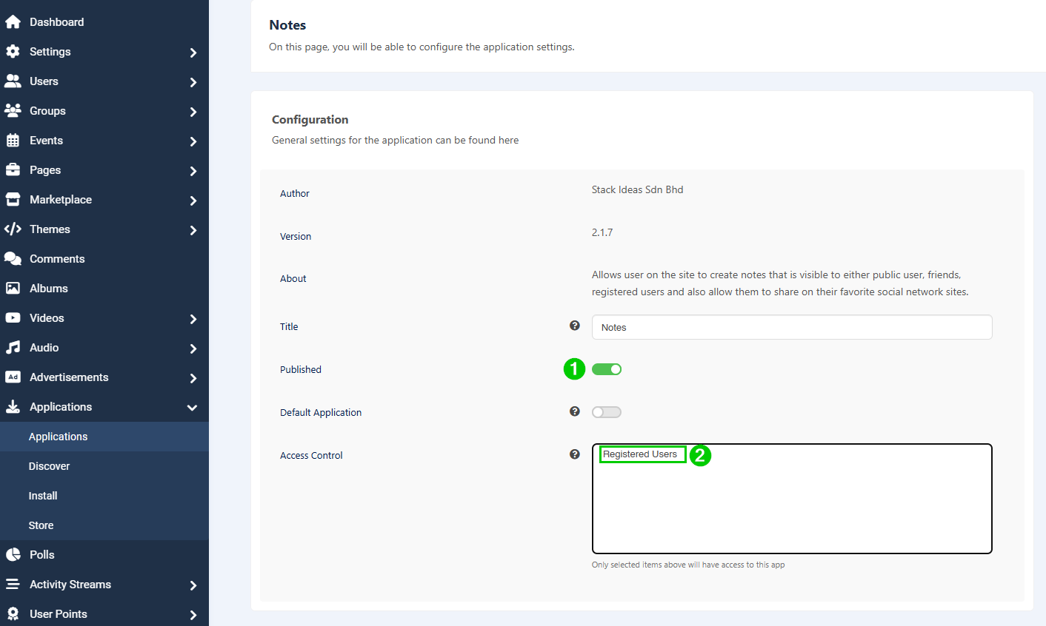Click the Marketplace briefcase icon
Screen dimensions: 1046x626
pyautogui.click(x=13, y=199)
